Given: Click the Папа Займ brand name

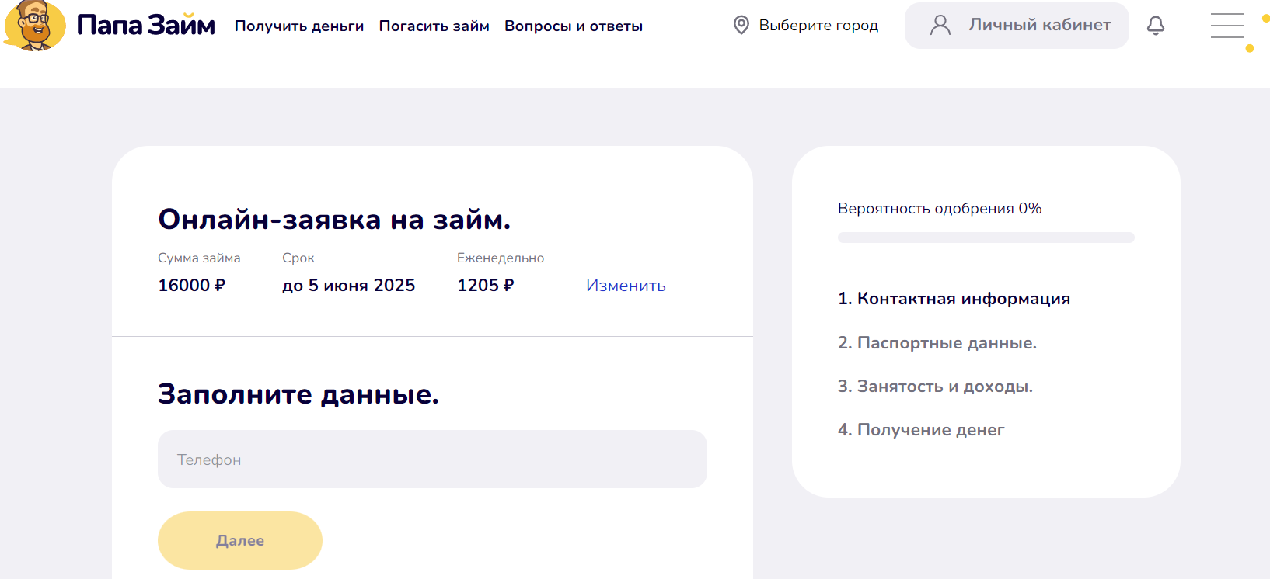Looking at the screenshot, I should click(146, 25).
